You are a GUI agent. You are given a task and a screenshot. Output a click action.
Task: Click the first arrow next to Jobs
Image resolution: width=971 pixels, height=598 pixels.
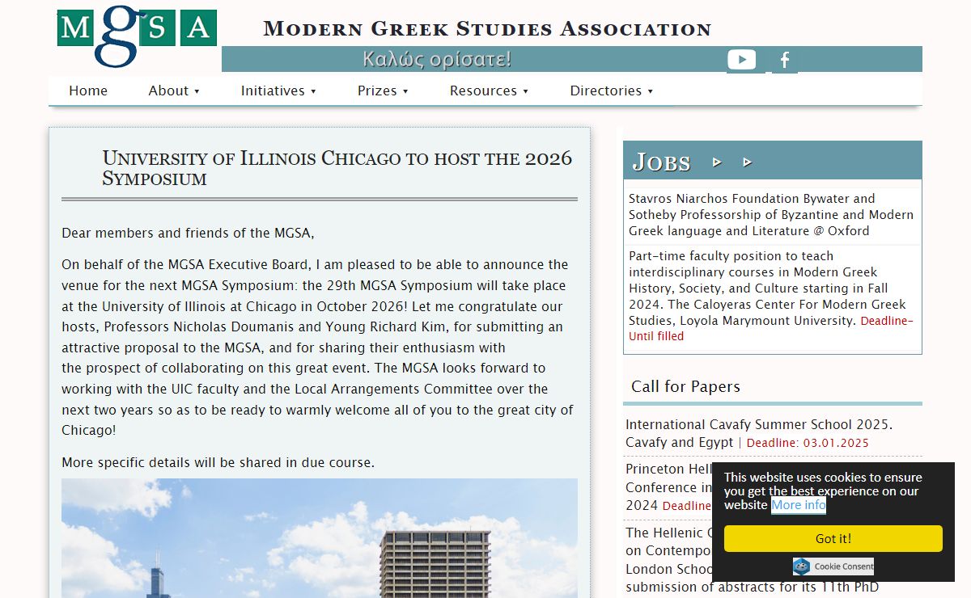[x=717, y=162]
